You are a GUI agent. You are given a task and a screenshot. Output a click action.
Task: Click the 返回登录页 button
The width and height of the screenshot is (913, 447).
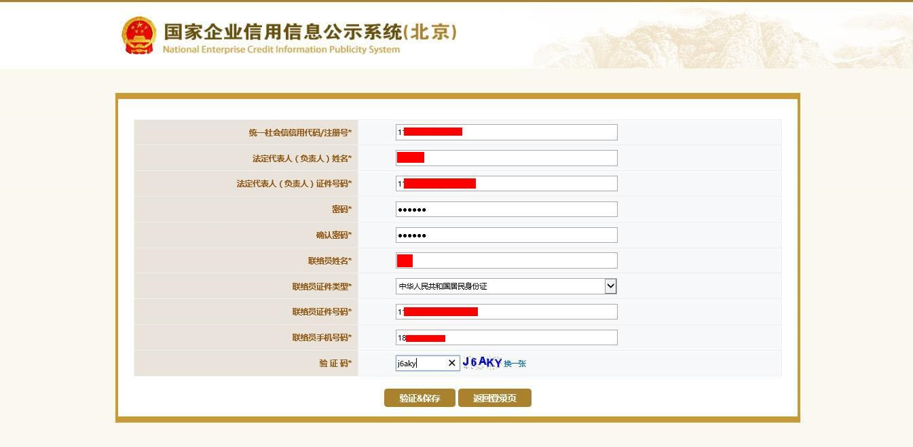tap(495, 398)
